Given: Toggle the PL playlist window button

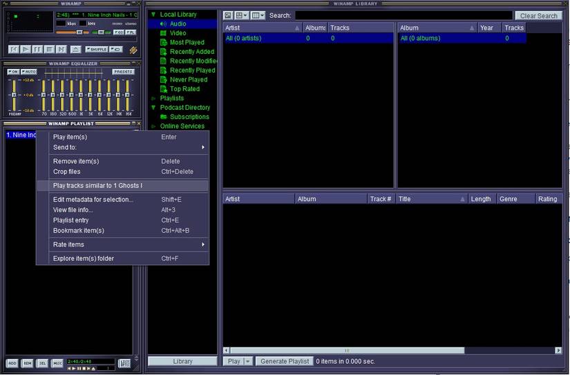Looking at the screenshot, I should point(131,32).
